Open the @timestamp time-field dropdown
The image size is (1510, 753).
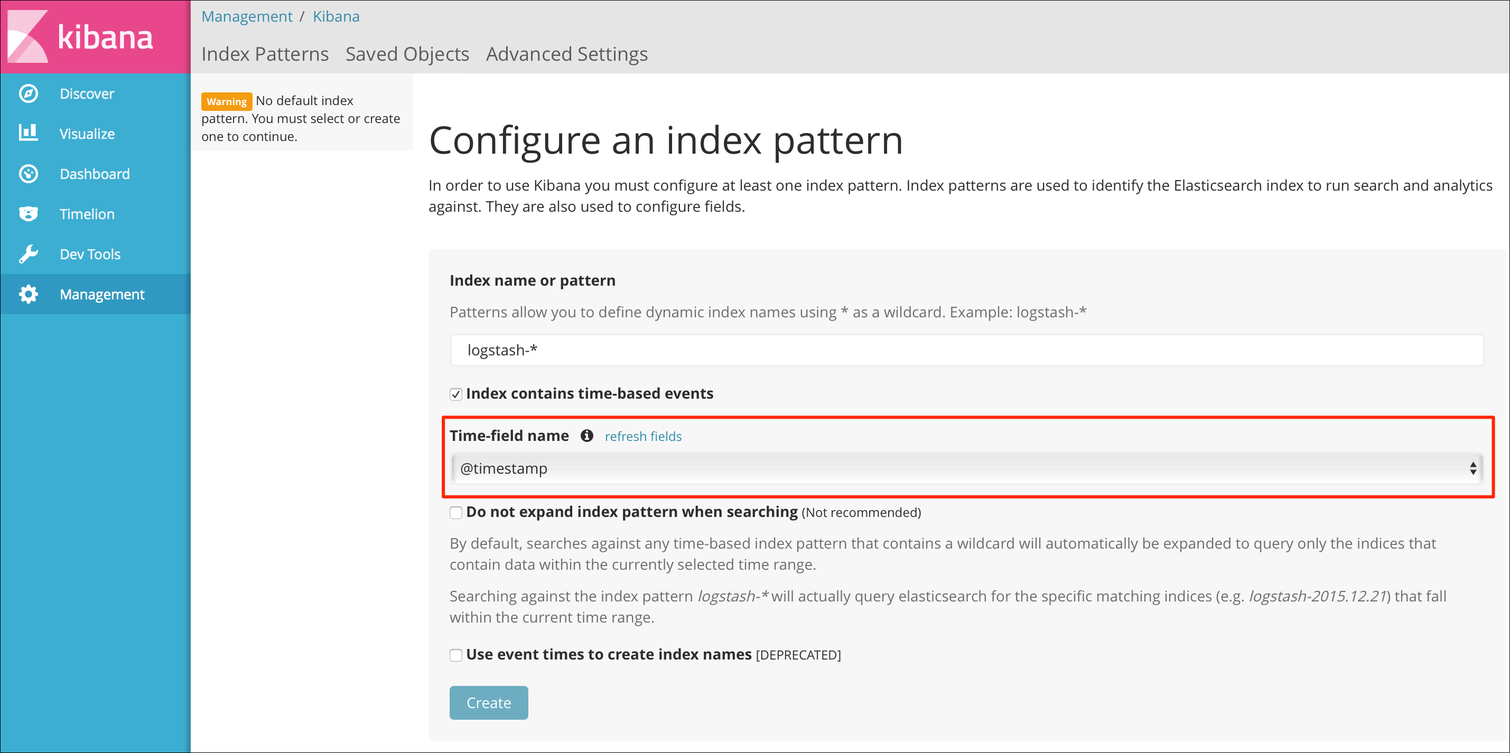967,469
